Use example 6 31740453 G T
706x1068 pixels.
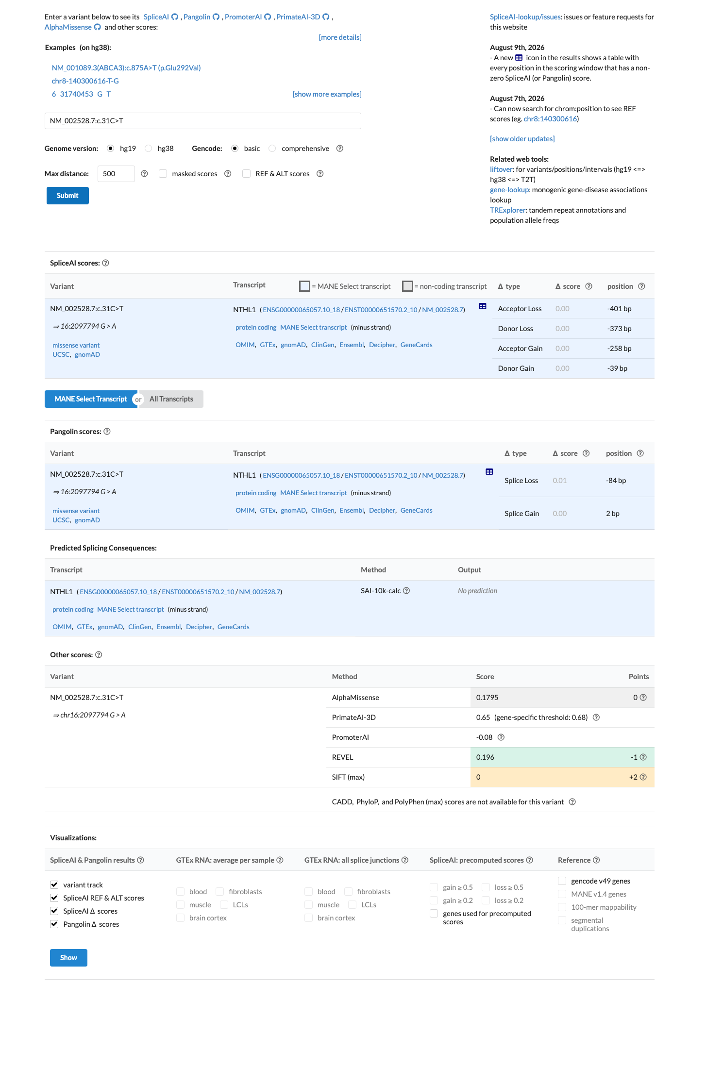(x=82, y=94)
